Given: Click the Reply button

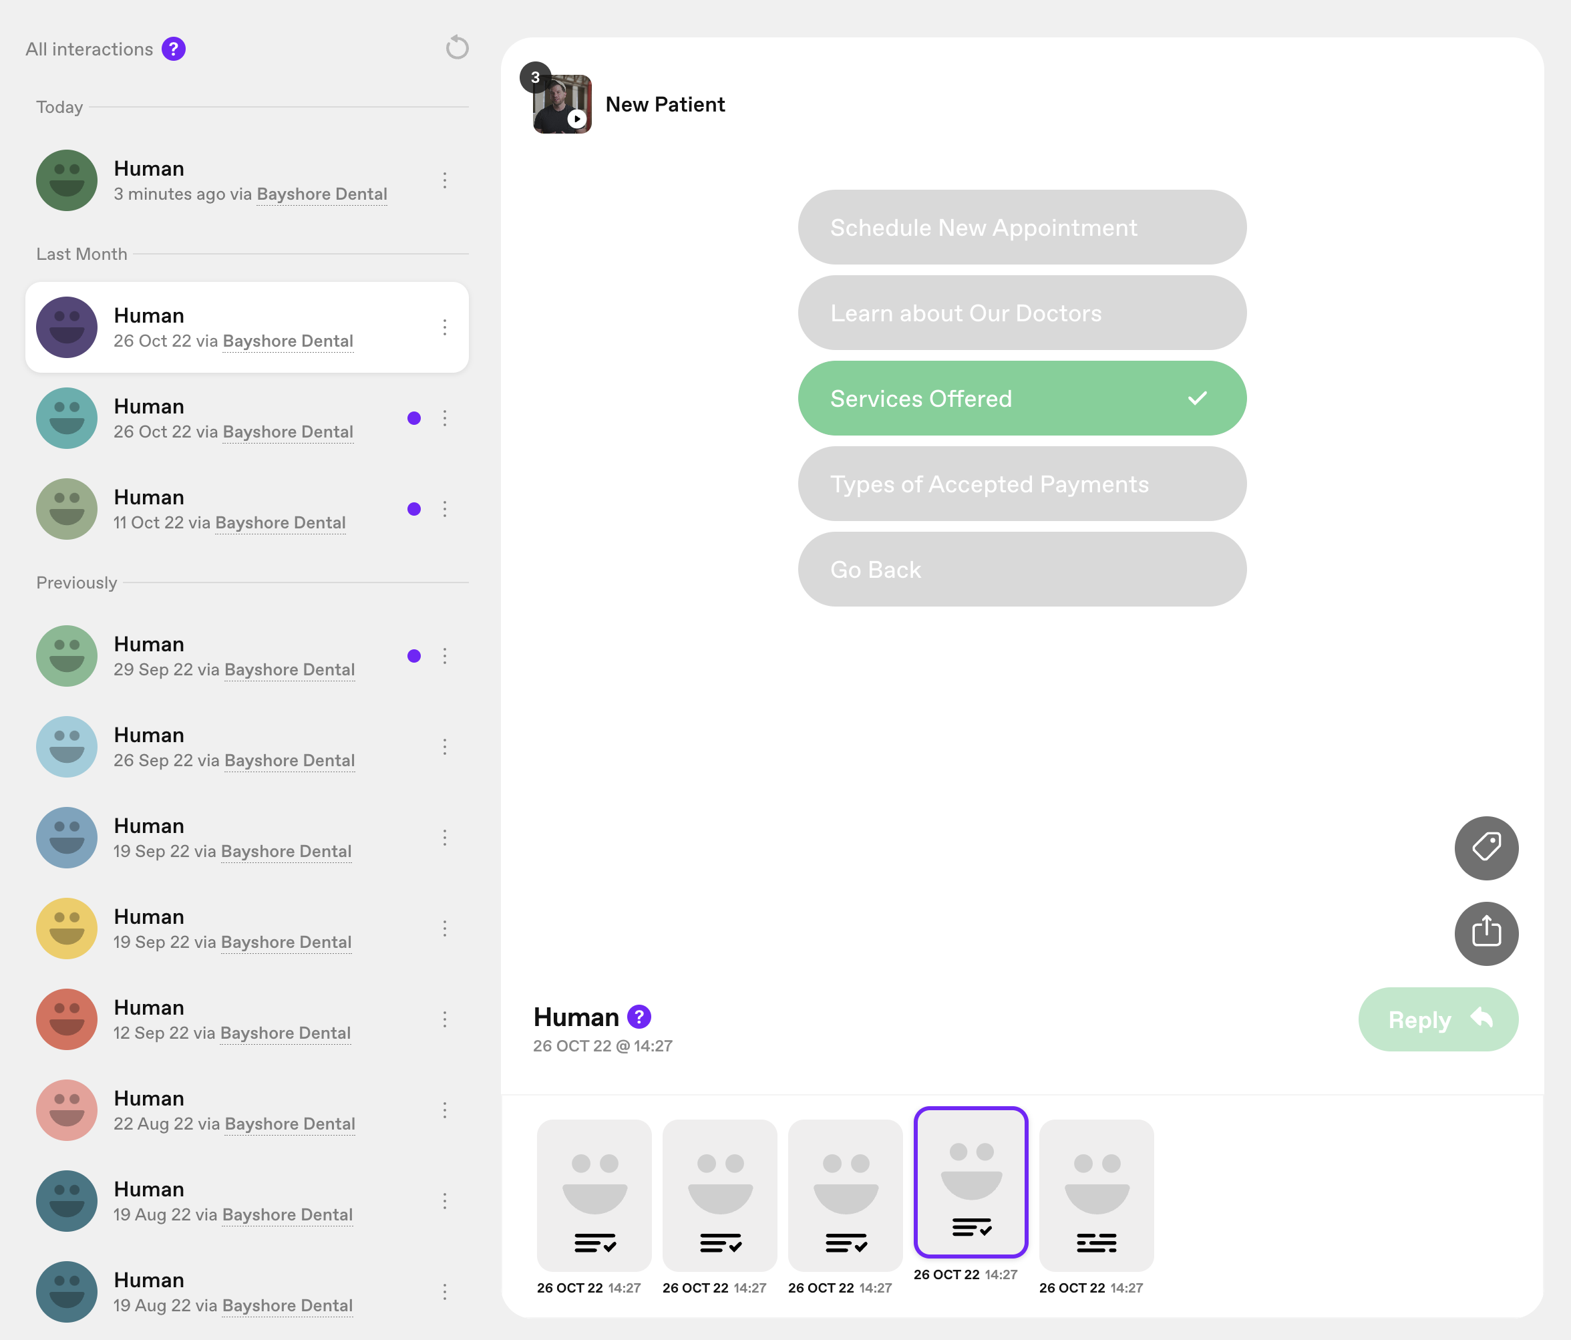Looking at the screenshot, I should tap(1437, 1019).
